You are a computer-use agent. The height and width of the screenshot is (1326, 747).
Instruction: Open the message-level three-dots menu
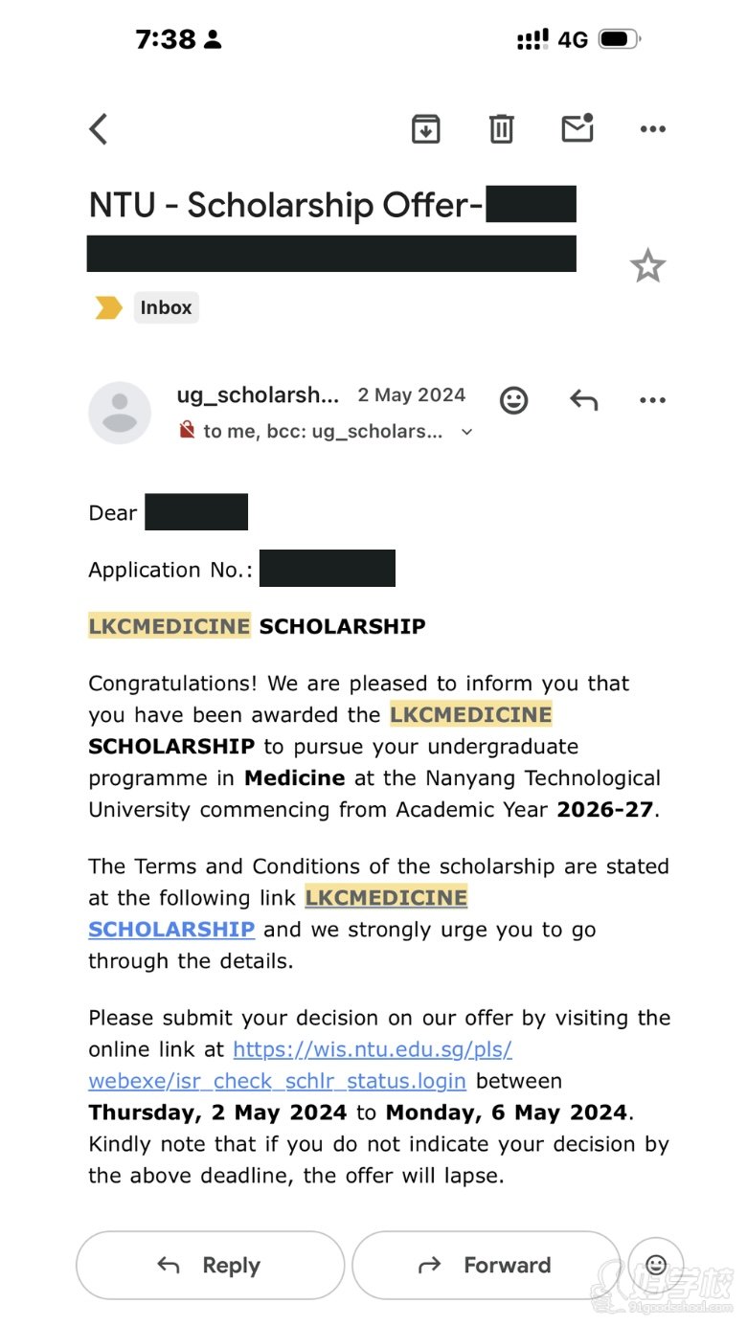pyautogui.click(x=652, y=400)
